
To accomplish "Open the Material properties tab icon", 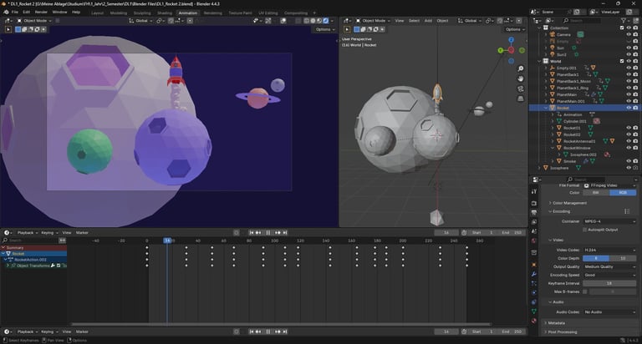I will [534, 320].
